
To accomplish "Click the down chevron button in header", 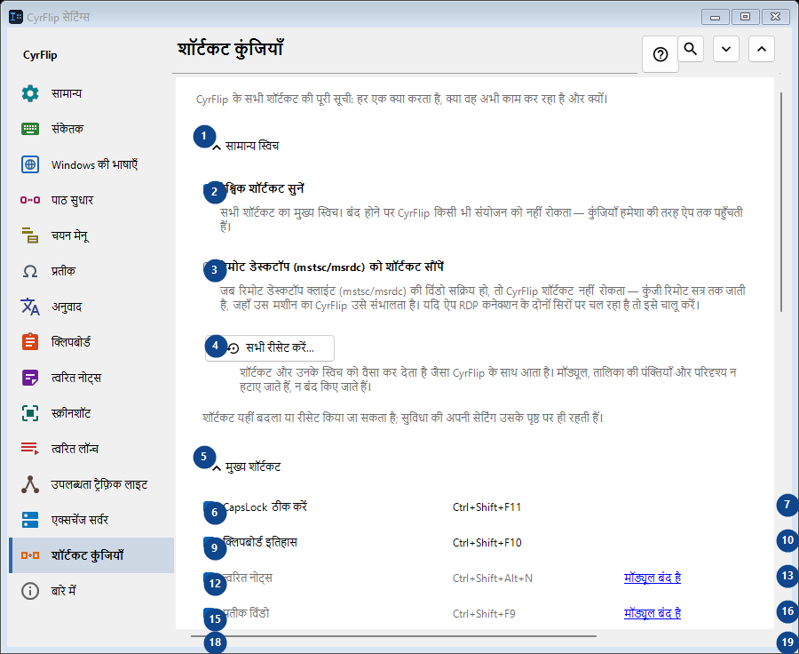I will 726,49.
